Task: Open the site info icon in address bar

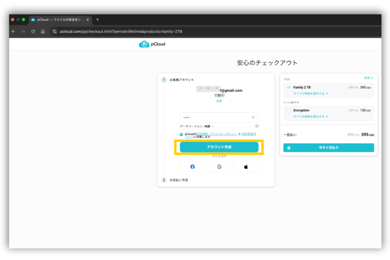Action: pos(55,31)
